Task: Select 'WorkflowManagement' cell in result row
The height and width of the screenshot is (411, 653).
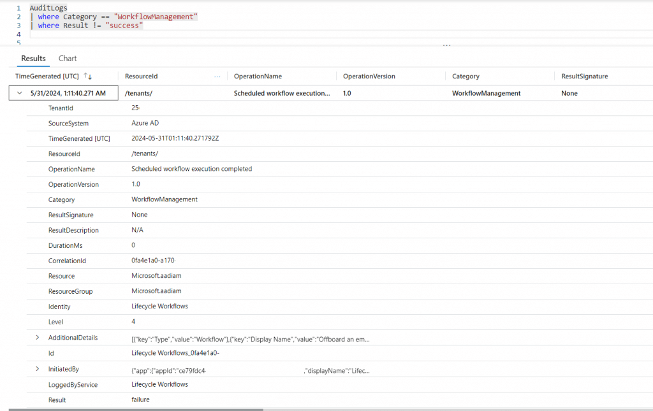Action: [486, 93]
